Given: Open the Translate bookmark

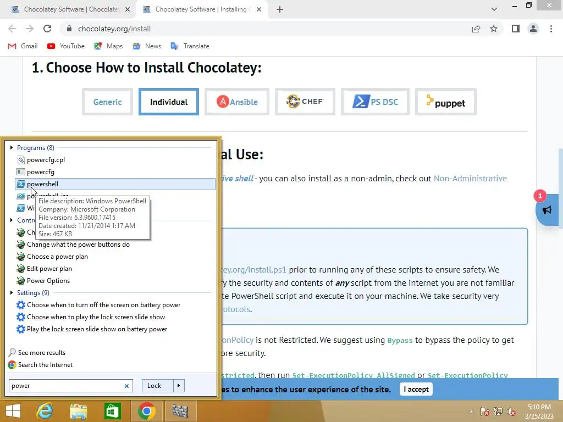Looking at the screenshot, I should [x=190, y=46].
